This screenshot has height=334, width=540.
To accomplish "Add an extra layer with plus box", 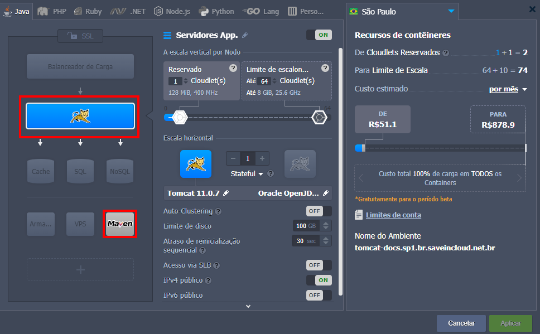I will pos(80,269).
